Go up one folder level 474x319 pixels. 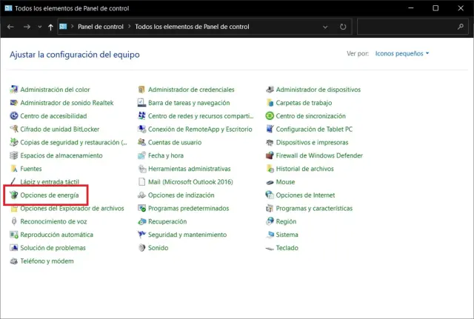[50, 27]
